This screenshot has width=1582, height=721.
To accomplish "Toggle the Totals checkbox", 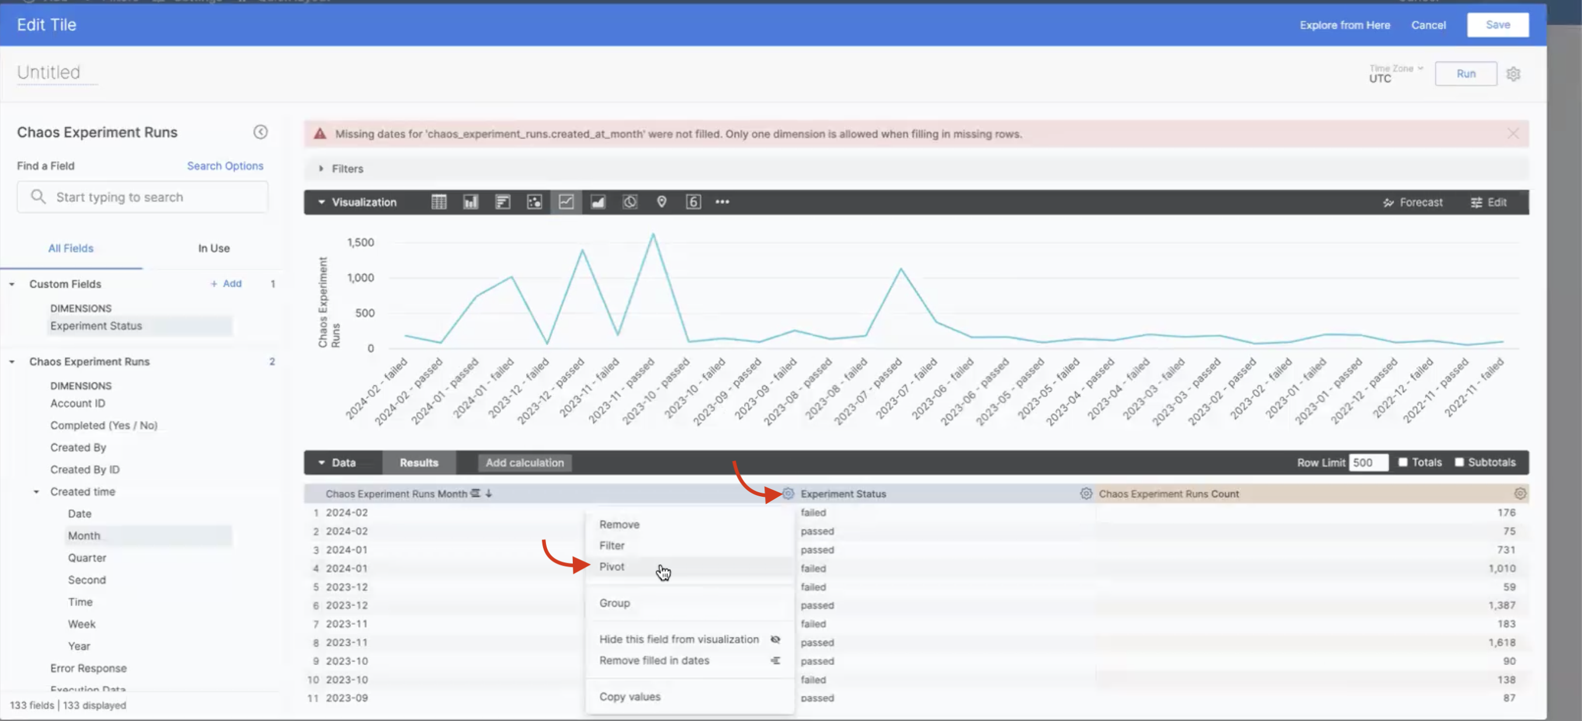I will 1403,462.
